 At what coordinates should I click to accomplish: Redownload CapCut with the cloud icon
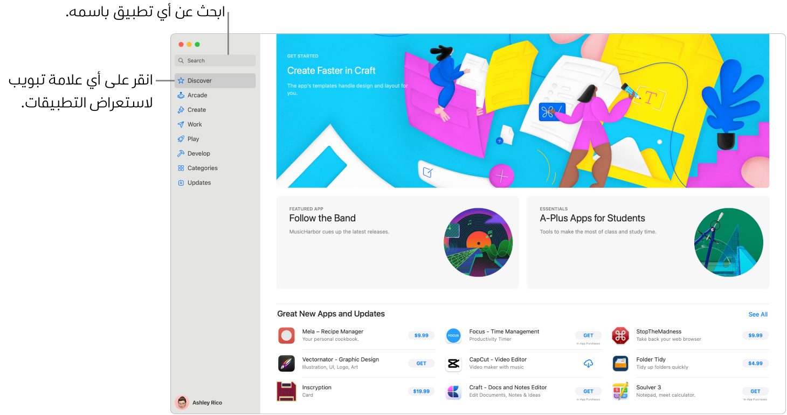pos(588,364)
